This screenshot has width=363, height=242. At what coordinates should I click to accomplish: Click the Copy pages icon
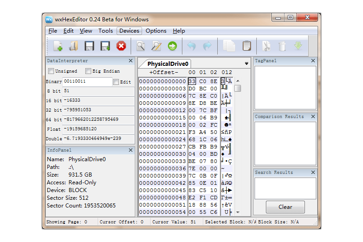pyautogui.click(x=229, y=46)
